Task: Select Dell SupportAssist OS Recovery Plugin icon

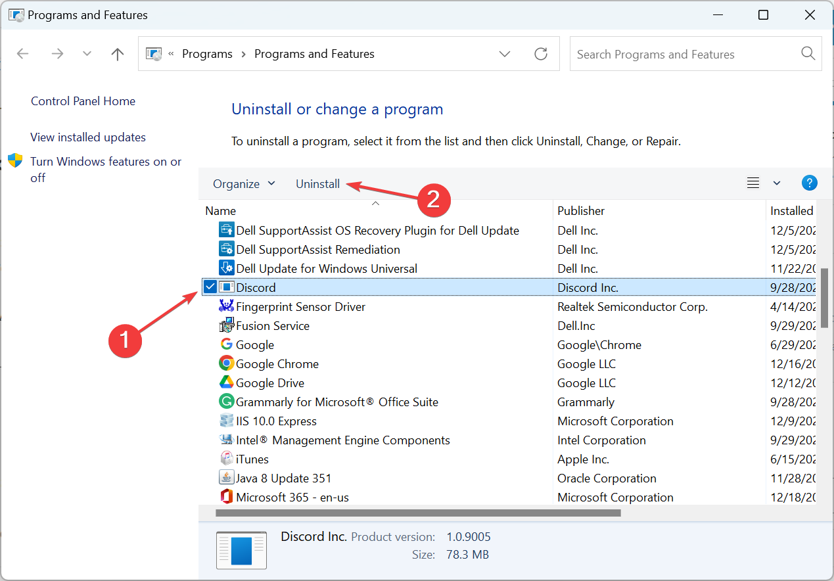Action: 226,230
